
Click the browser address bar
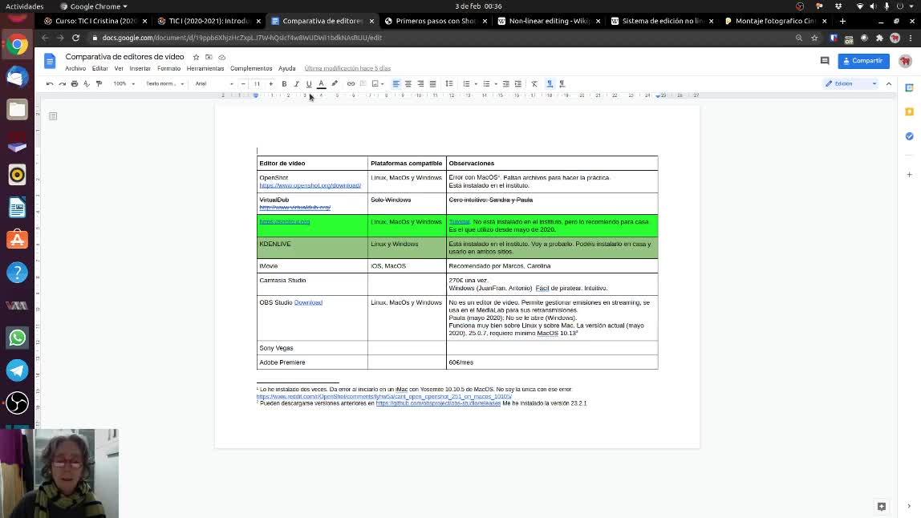[401, 38]
